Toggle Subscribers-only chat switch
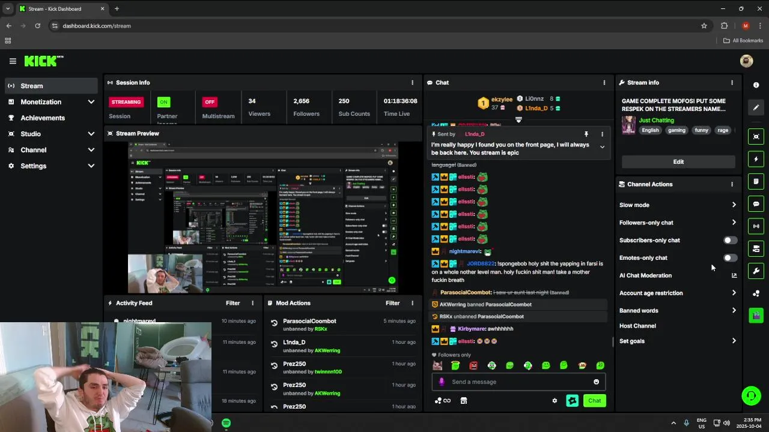The image size is (769, 432). point(730,240)
